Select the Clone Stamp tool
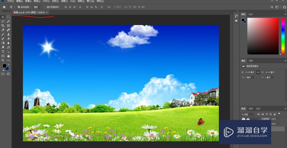The image size is (287, 148). [8, 34]
